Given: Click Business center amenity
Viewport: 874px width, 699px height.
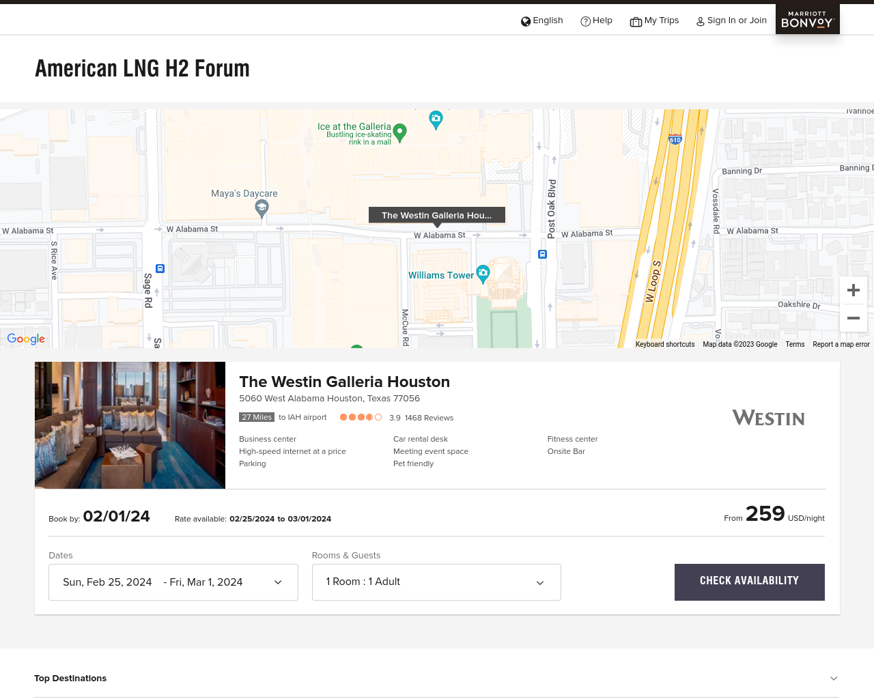Looking at the screenshot, I should [268, 439].
